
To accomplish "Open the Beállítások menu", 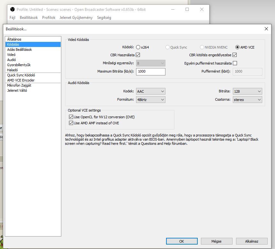I will [29, 18].
